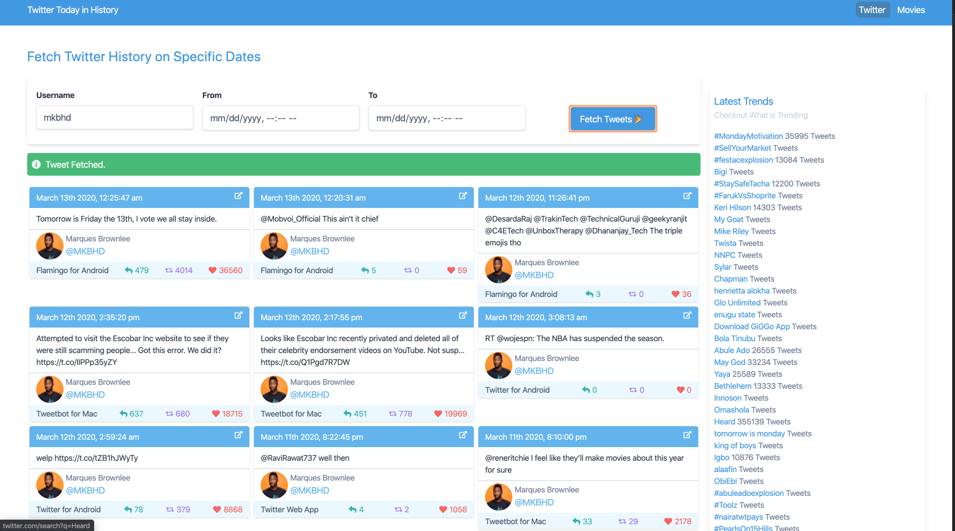The height and width of the screenshot is (531, 955).
Task: Switch to the Twitter nav tab
Action: tap(872, 10)
